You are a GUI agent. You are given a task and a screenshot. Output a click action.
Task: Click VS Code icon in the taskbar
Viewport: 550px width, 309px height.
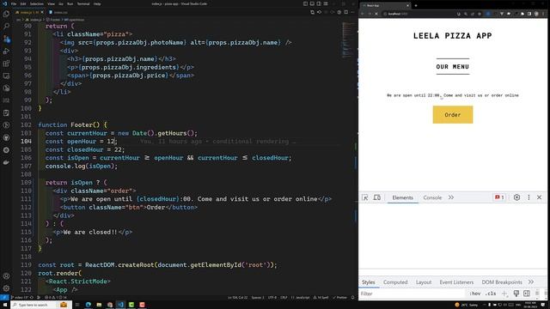click(x=120, y=305)
